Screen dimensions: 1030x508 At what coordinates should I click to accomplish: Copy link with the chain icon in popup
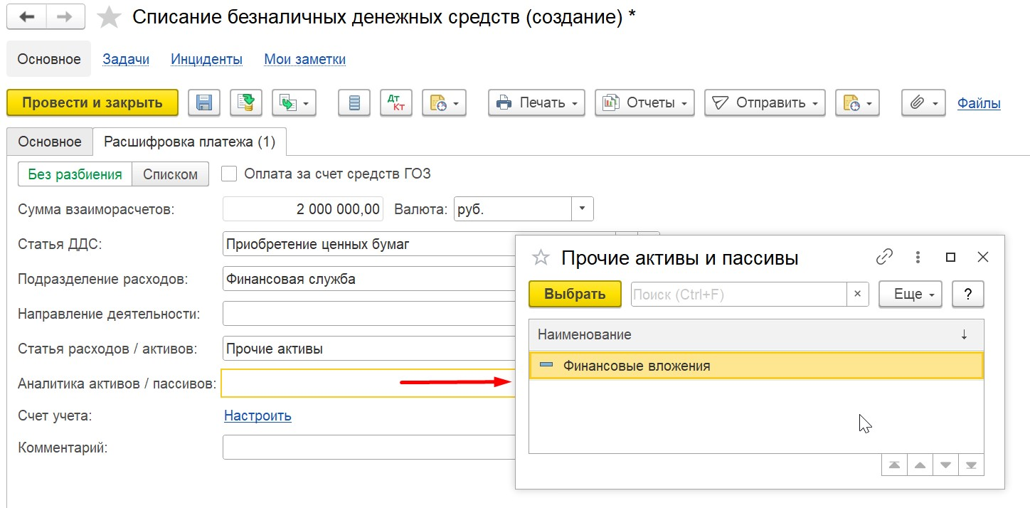[884, 257]
